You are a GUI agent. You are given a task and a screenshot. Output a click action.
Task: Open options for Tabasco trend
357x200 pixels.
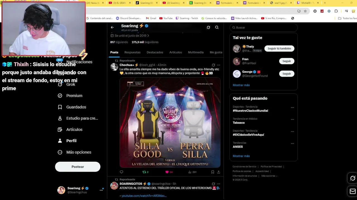tap(292, 119)
